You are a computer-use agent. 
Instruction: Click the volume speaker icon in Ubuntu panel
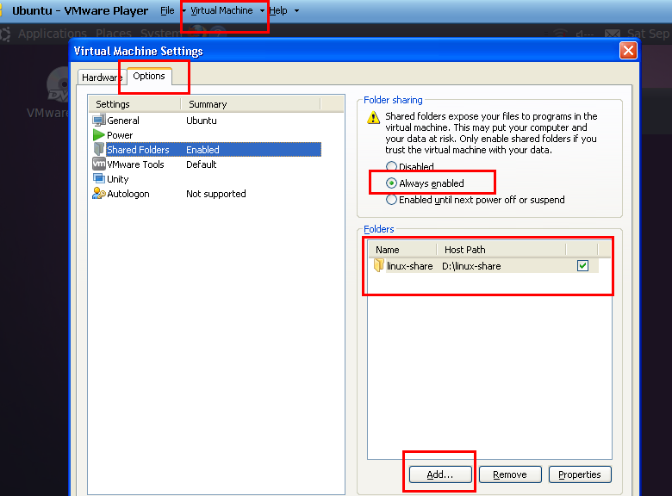585,34
